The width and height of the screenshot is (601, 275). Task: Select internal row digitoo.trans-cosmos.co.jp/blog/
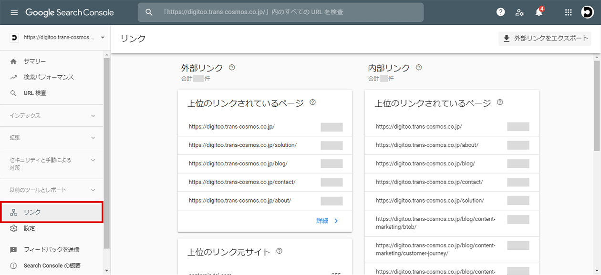[452, 163]
